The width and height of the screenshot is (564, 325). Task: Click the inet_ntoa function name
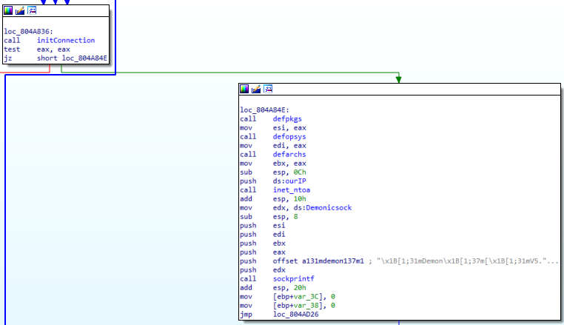point(292,190)
